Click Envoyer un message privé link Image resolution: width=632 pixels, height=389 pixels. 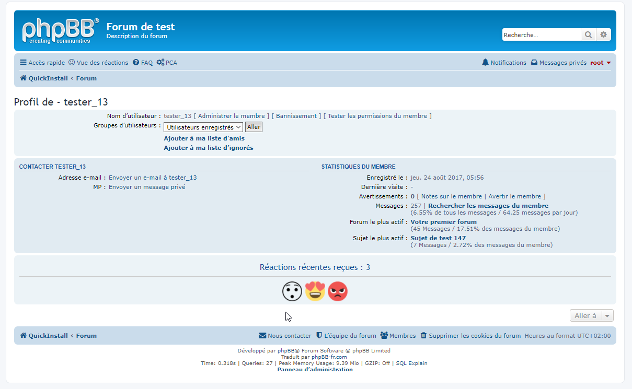pyautogui.click(x=146, y=187)
